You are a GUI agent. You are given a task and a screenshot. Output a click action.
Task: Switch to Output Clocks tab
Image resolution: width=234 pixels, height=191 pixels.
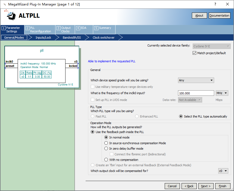coord(65,30)
